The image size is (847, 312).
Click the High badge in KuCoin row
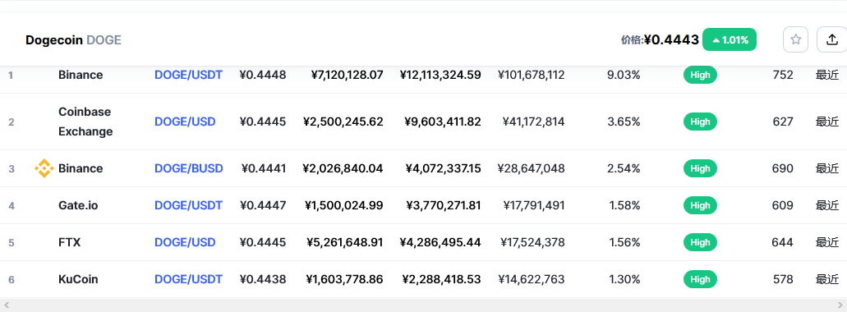700,279
